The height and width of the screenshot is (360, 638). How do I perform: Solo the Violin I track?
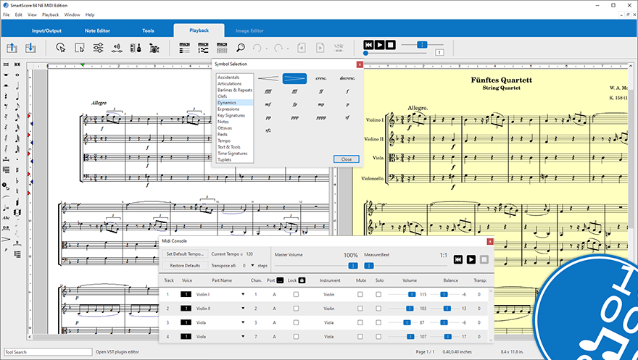tap(378, 294)
